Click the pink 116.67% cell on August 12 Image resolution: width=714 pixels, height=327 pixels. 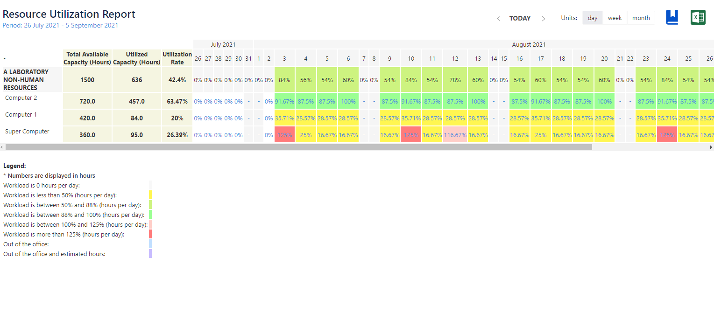click(x=455, y=135)
